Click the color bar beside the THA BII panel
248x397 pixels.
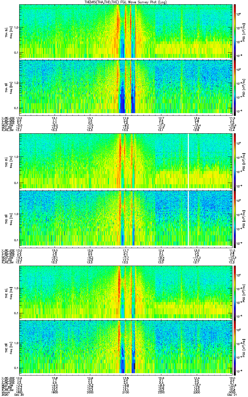click(x=234, y=86)
